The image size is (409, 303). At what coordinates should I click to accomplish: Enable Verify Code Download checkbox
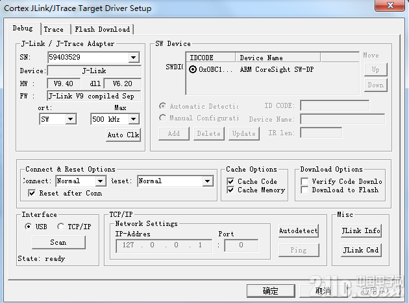304,181
